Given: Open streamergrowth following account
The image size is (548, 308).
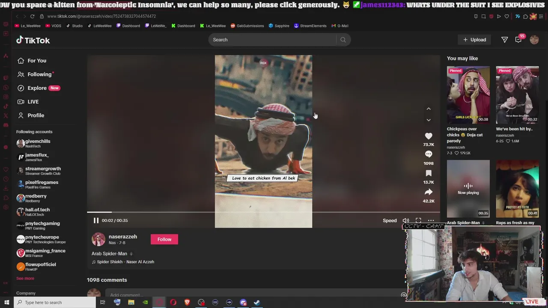Looking at the screenshot, I should pos(39,171).
